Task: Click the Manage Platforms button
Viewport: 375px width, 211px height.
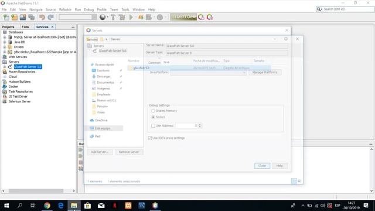Action: [265, 72]
